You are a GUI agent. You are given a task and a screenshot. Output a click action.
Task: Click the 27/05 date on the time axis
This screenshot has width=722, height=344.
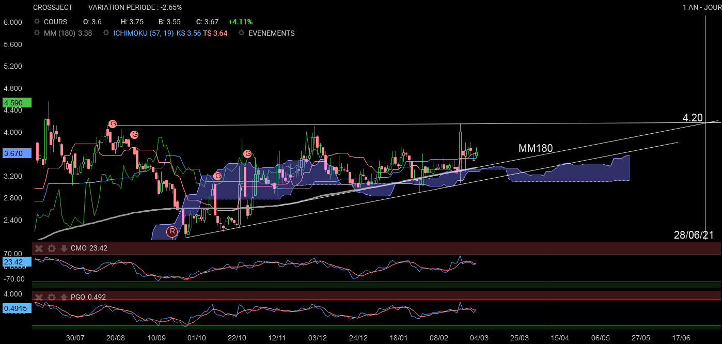point(641,338)
